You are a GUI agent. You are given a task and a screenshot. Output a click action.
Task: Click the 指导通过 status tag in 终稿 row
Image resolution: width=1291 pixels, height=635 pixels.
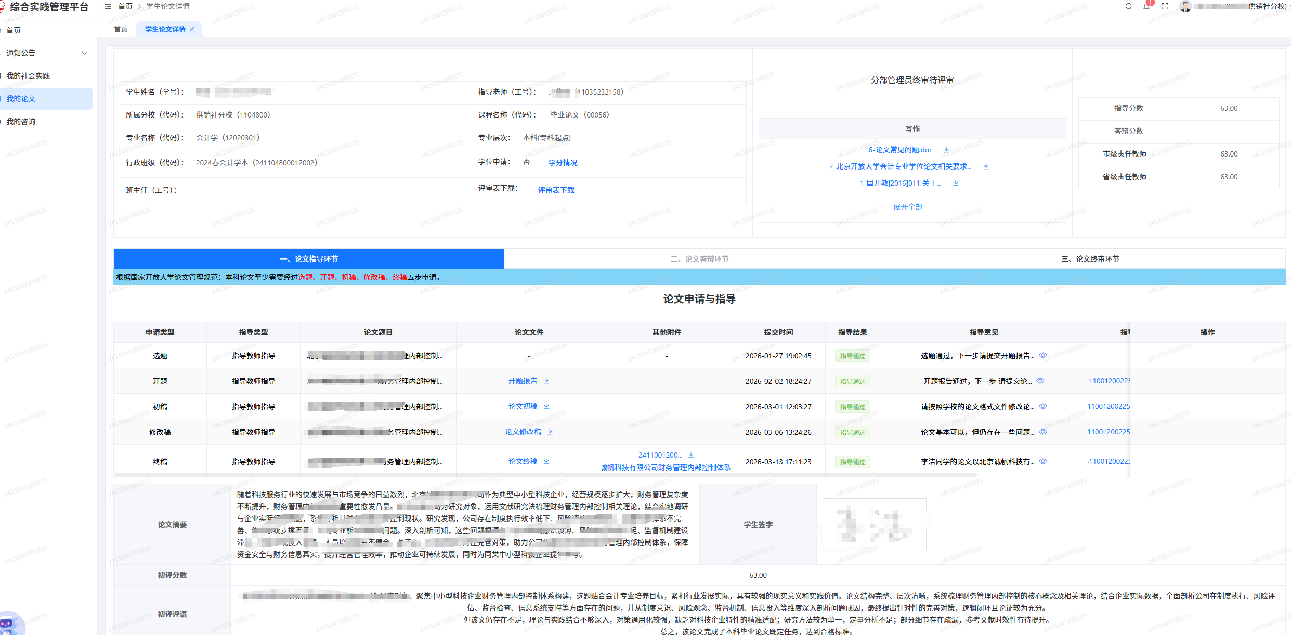pyautogui.click(x=853, y=462)
